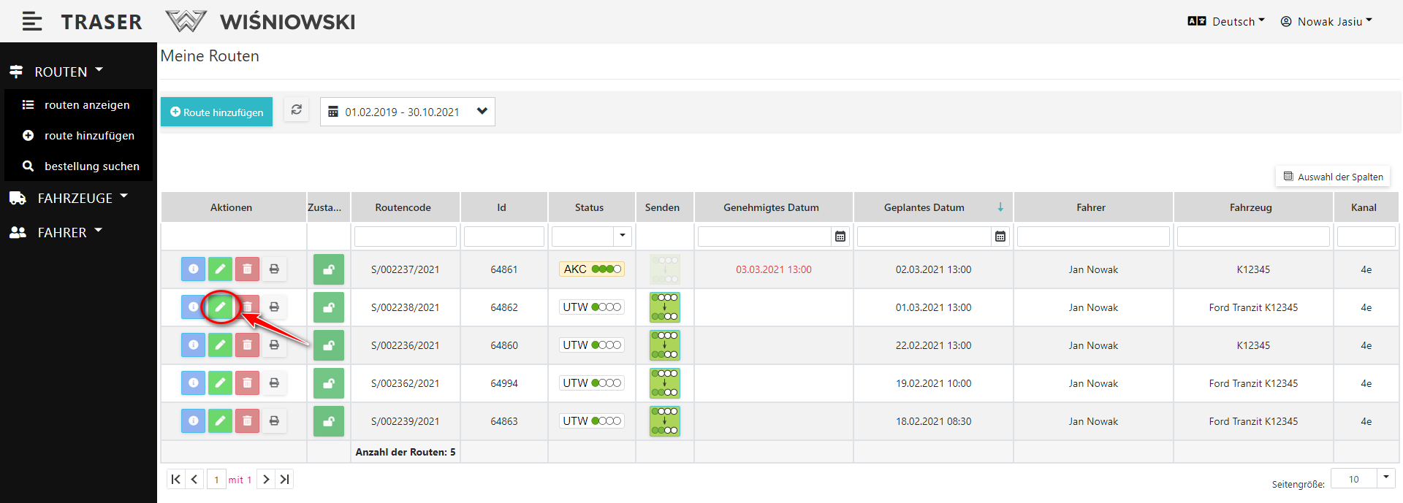Viewport: 1403px width, 503px height.
Task: Click the Routencode filter input field
Action: [x=405, y=237]
